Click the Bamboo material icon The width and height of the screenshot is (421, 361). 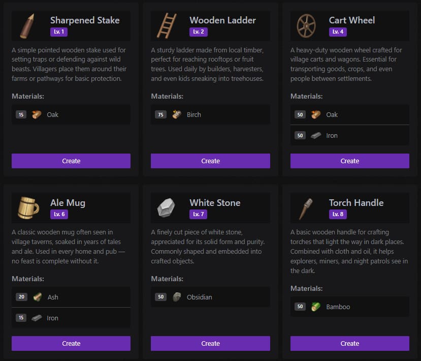coord(316,307)
